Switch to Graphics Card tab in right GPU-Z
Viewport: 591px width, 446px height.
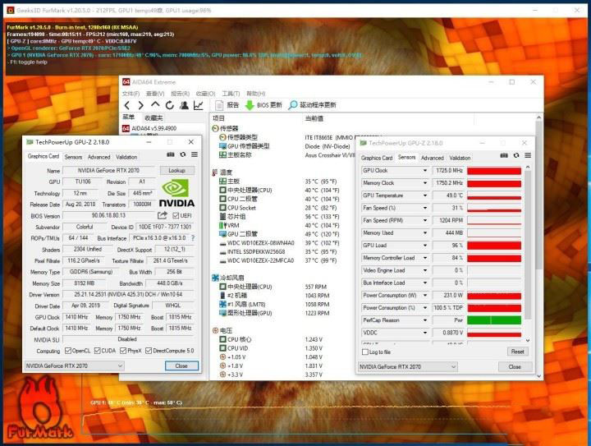pos(377,158)
